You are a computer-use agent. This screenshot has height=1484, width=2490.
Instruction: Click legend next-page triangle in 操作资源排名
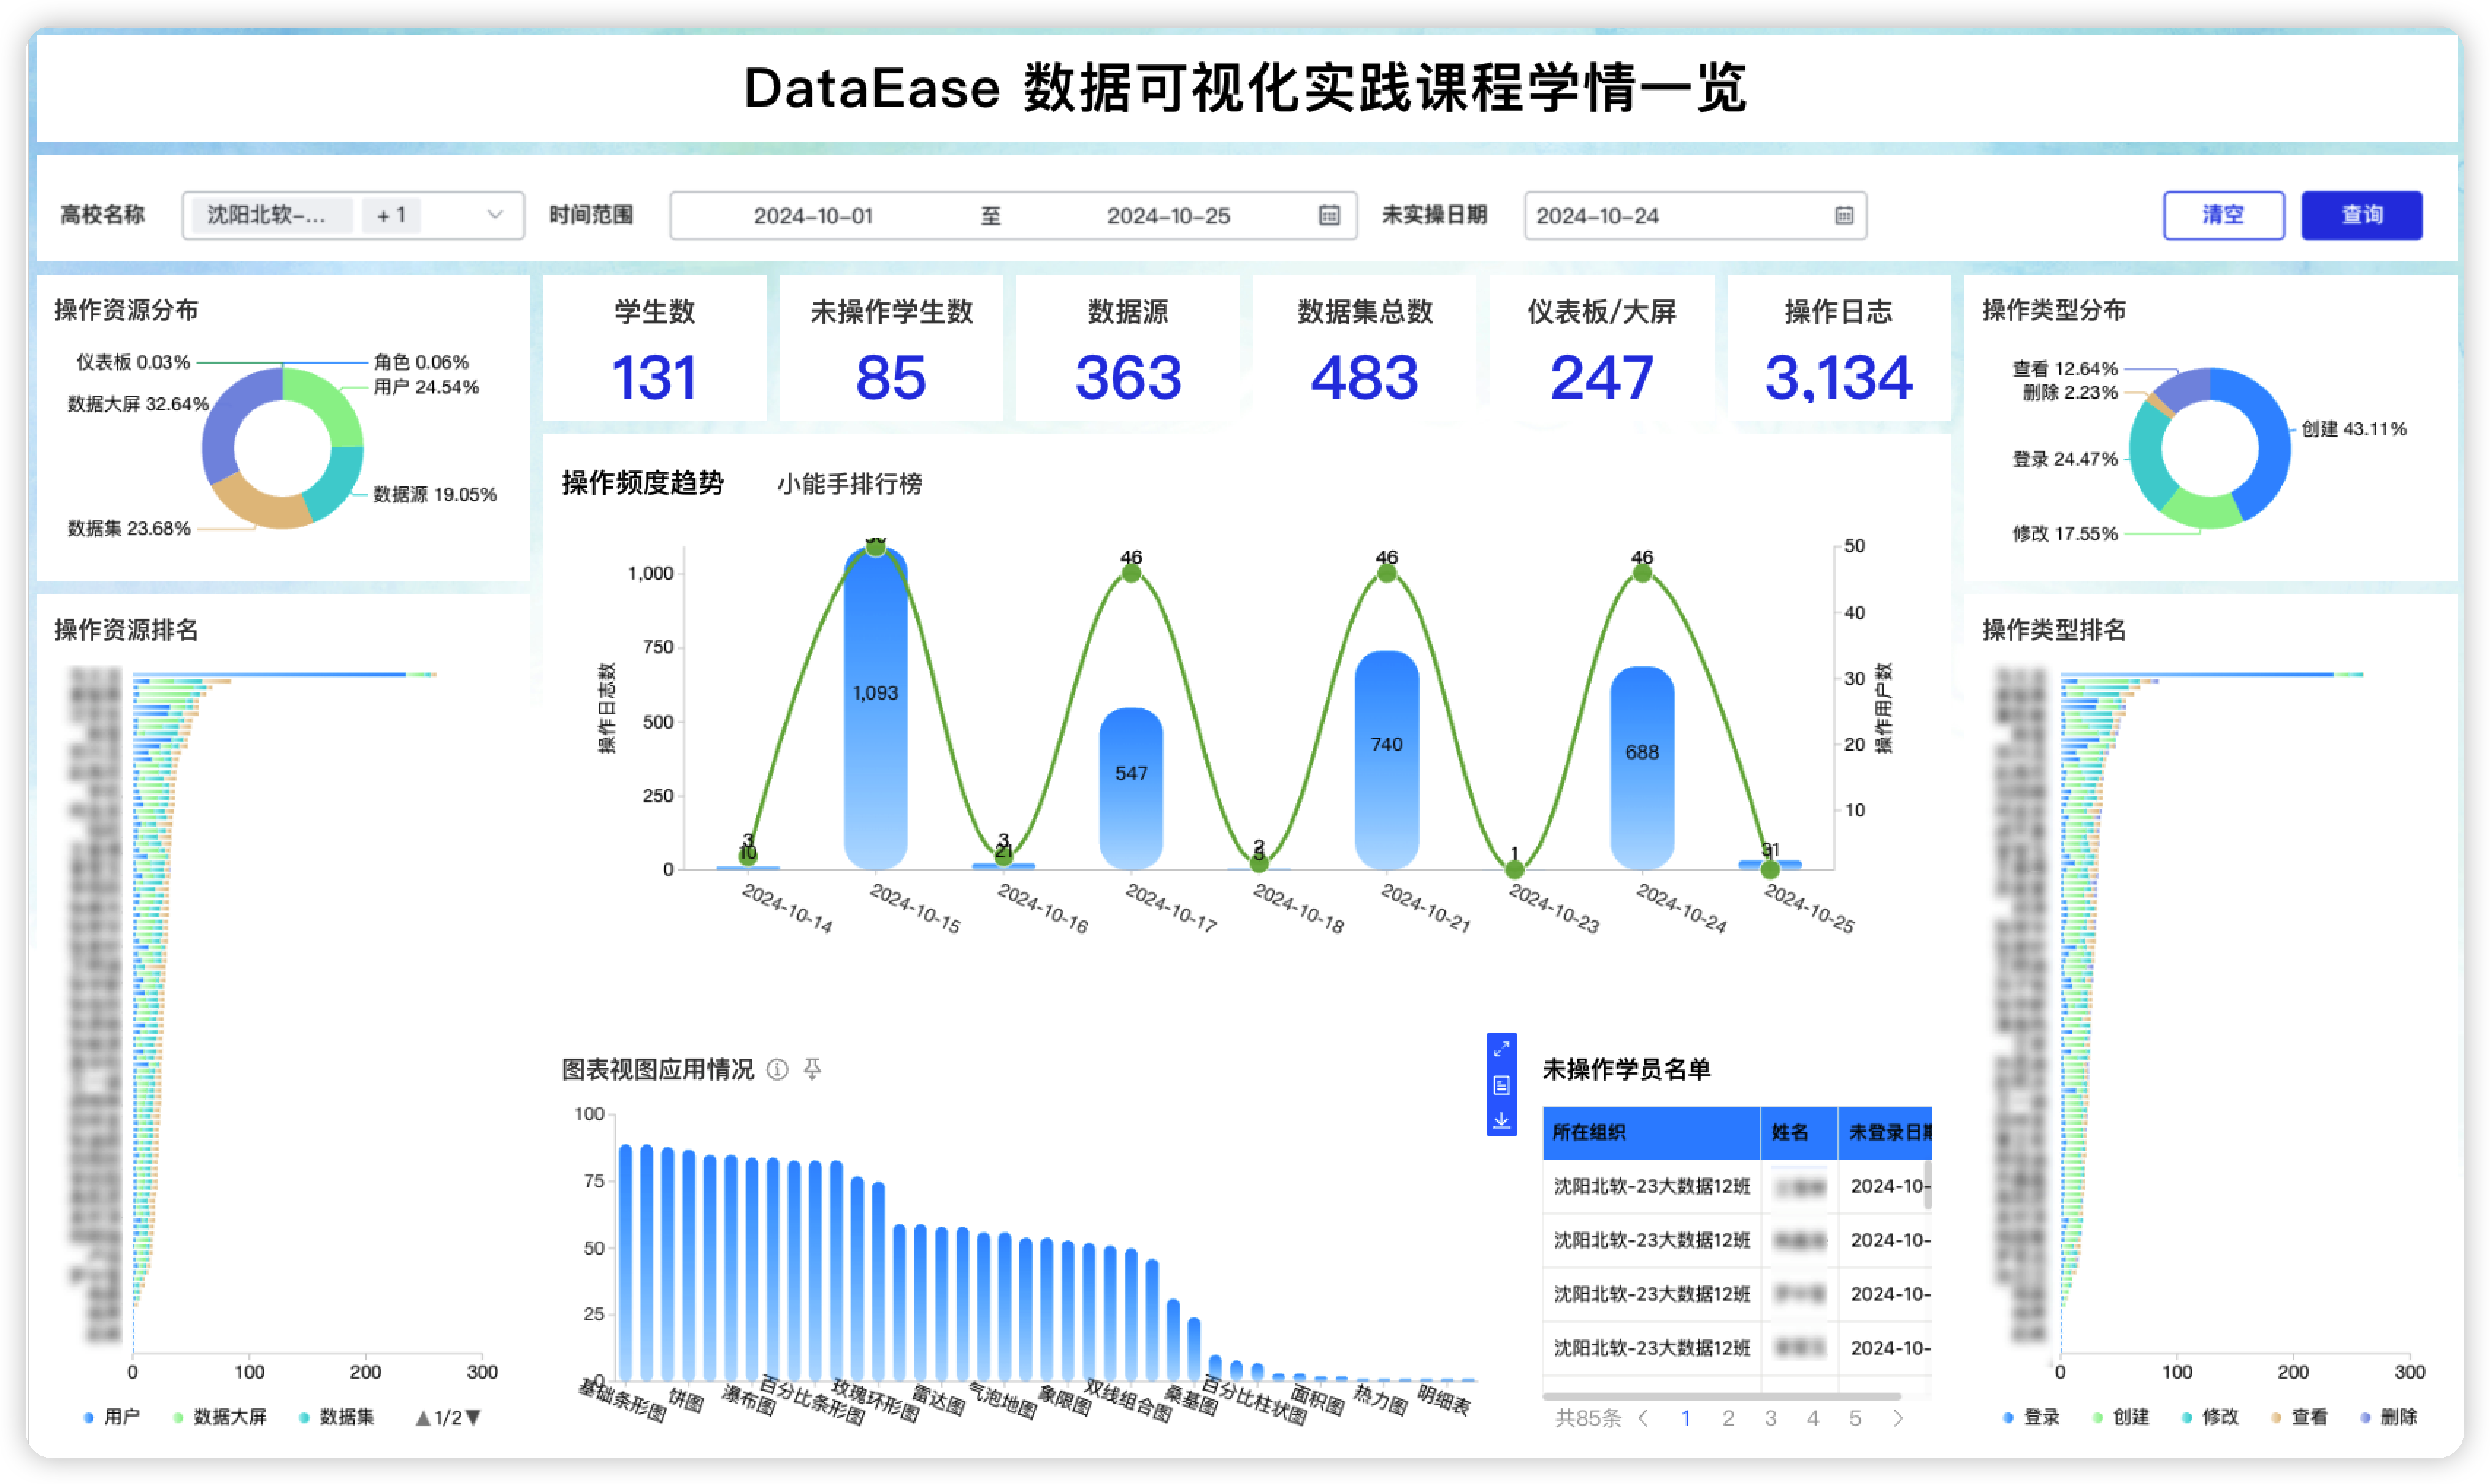[x=474, y=1418]
